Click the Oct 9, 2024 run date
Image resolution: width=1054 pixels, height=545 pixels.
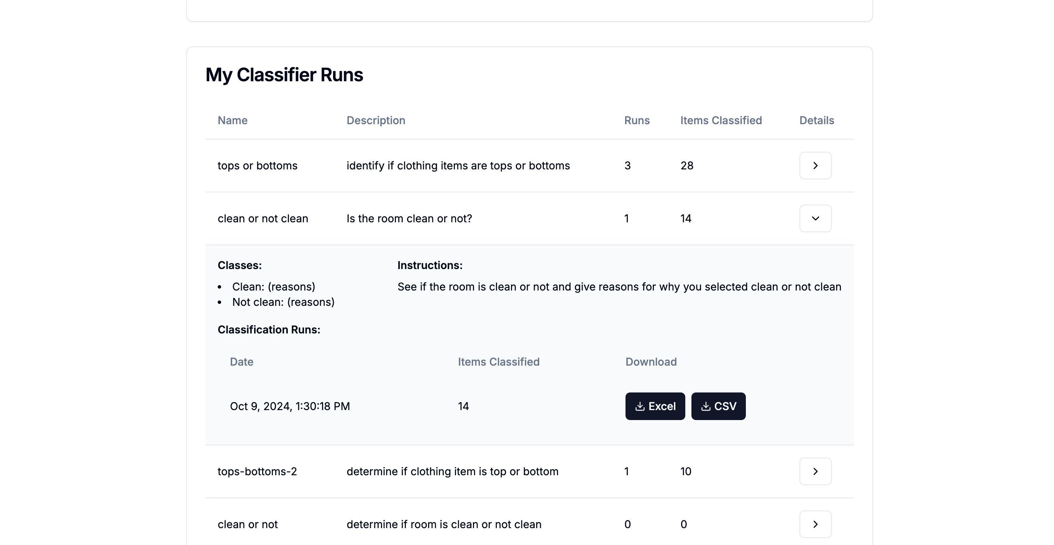pos(290,406)
